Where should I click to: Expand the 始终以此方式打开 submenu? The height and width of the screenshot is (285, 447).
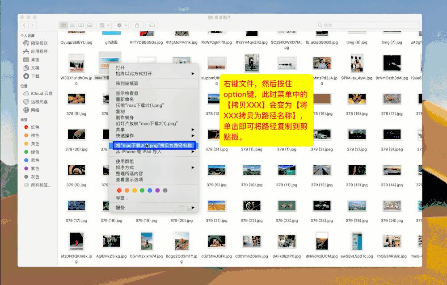(154, 74)
